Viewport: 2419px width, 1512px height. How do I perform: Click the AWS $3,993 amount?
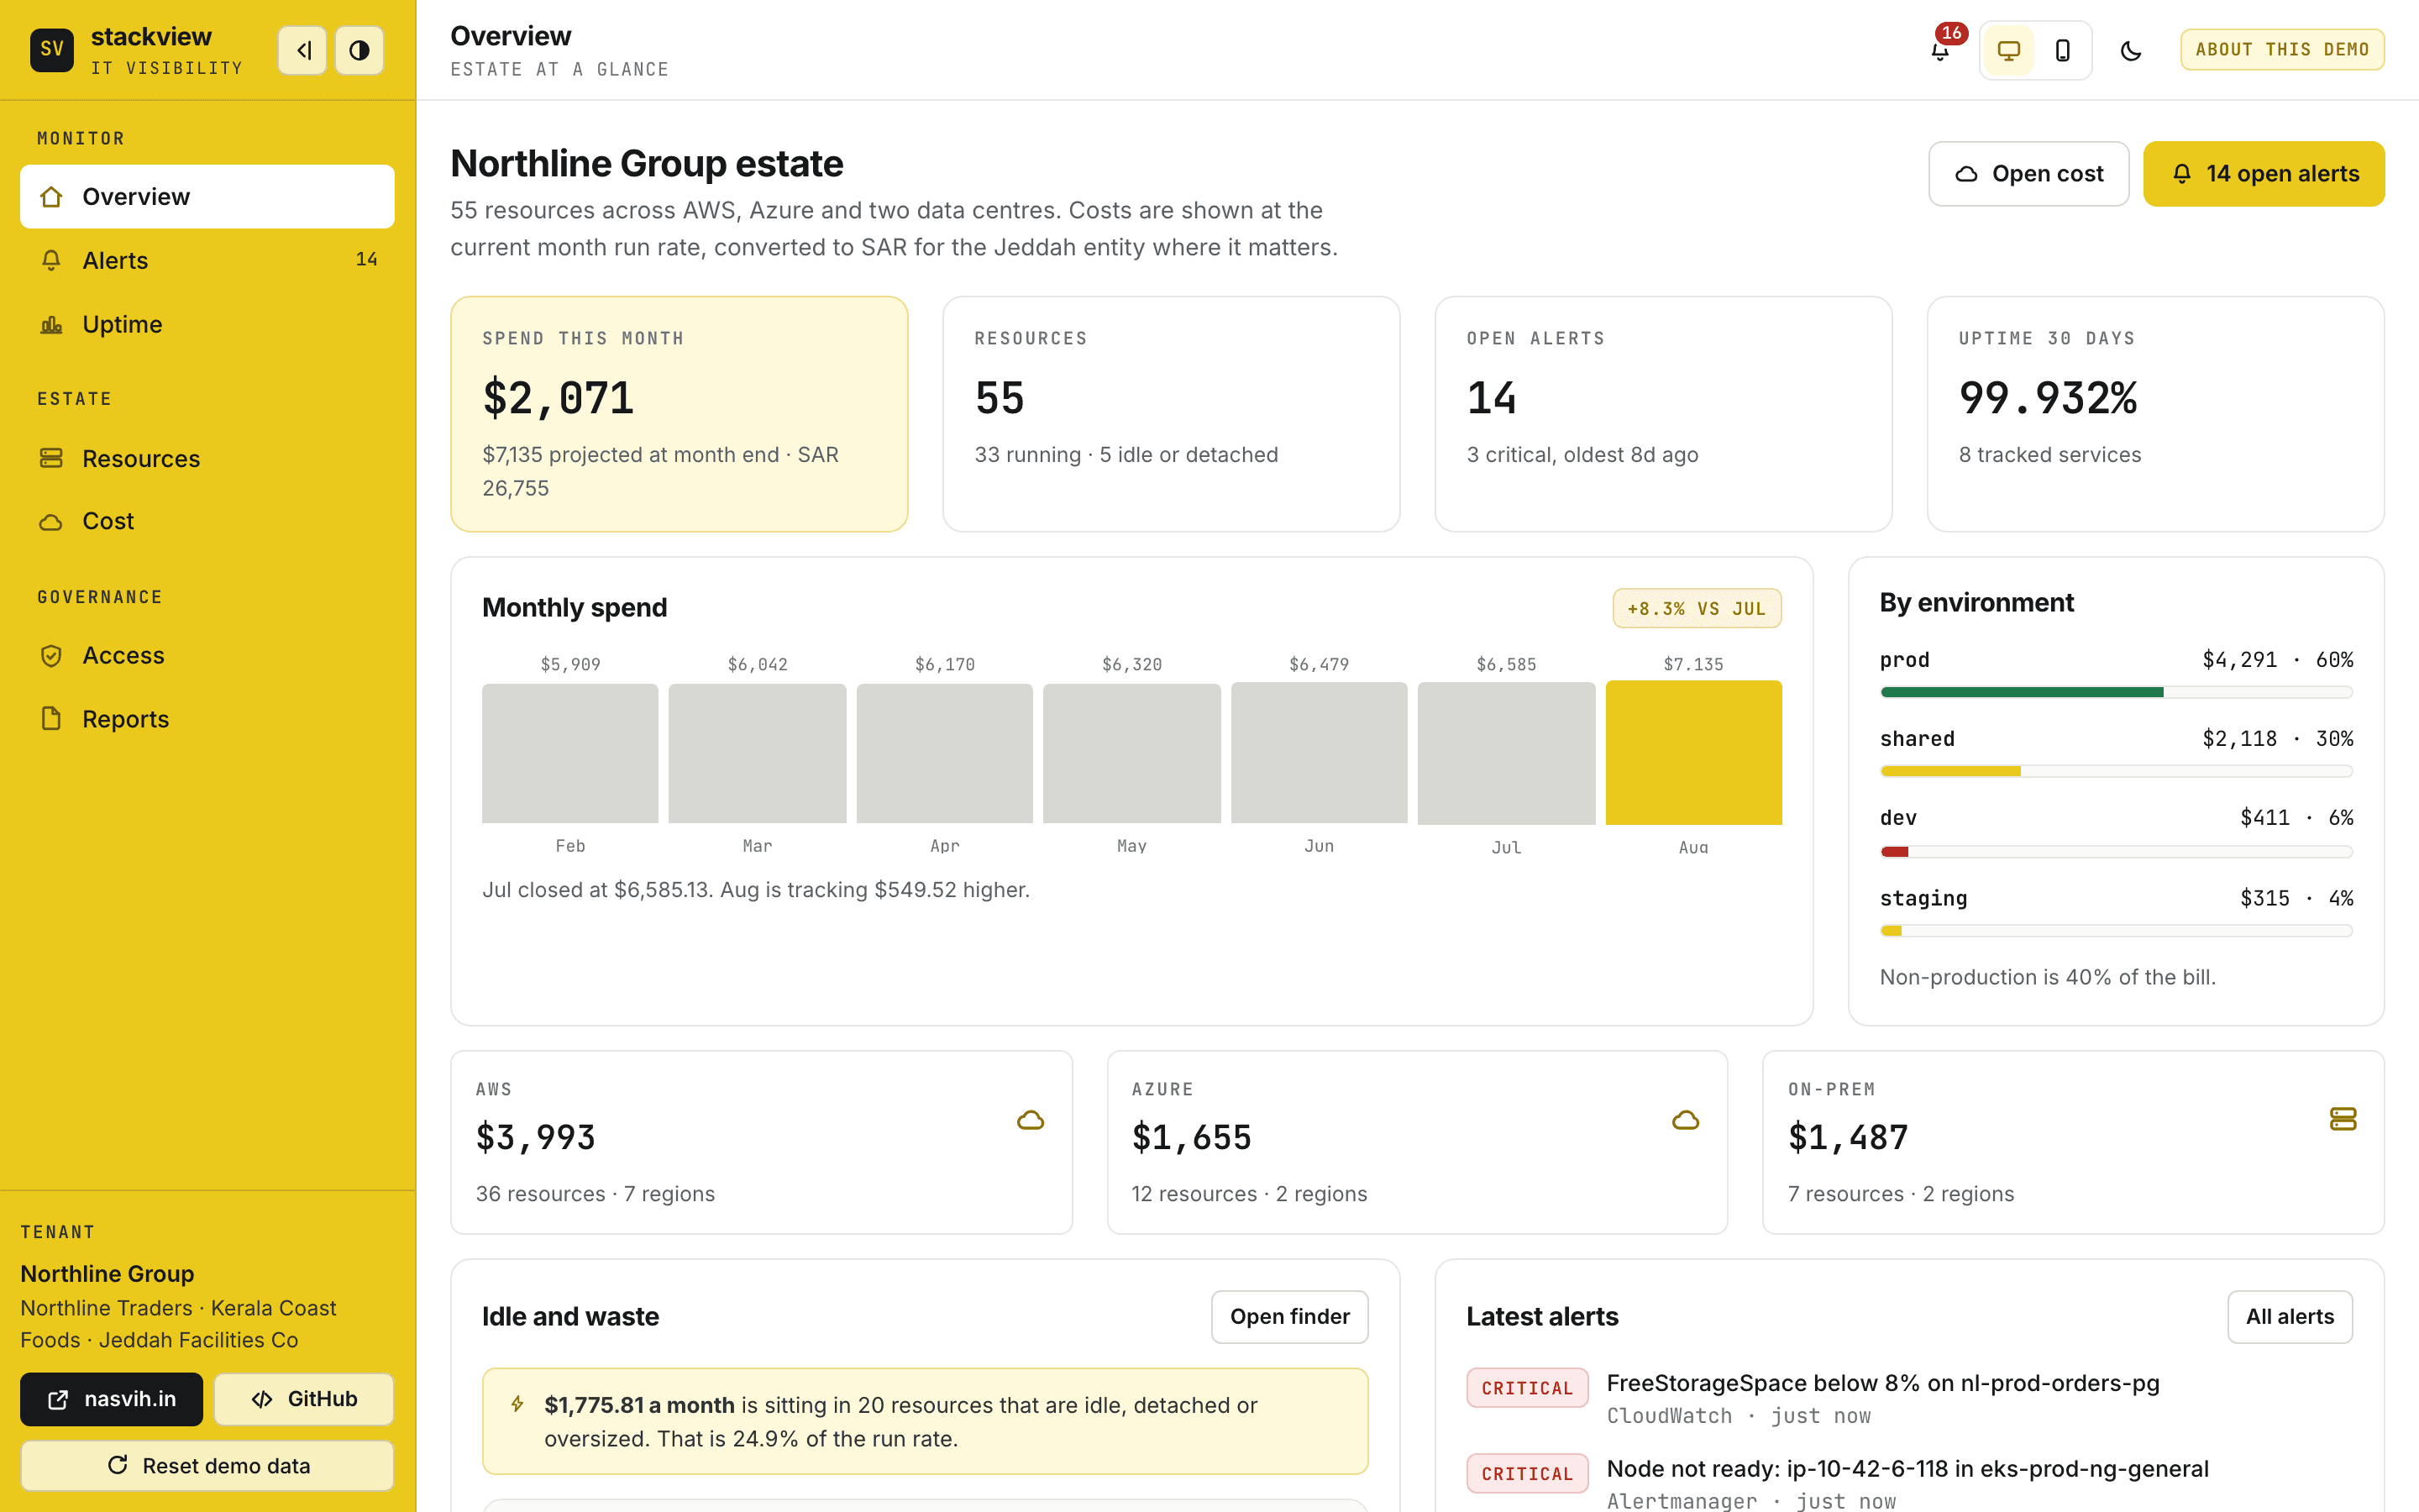point(536,1138)
